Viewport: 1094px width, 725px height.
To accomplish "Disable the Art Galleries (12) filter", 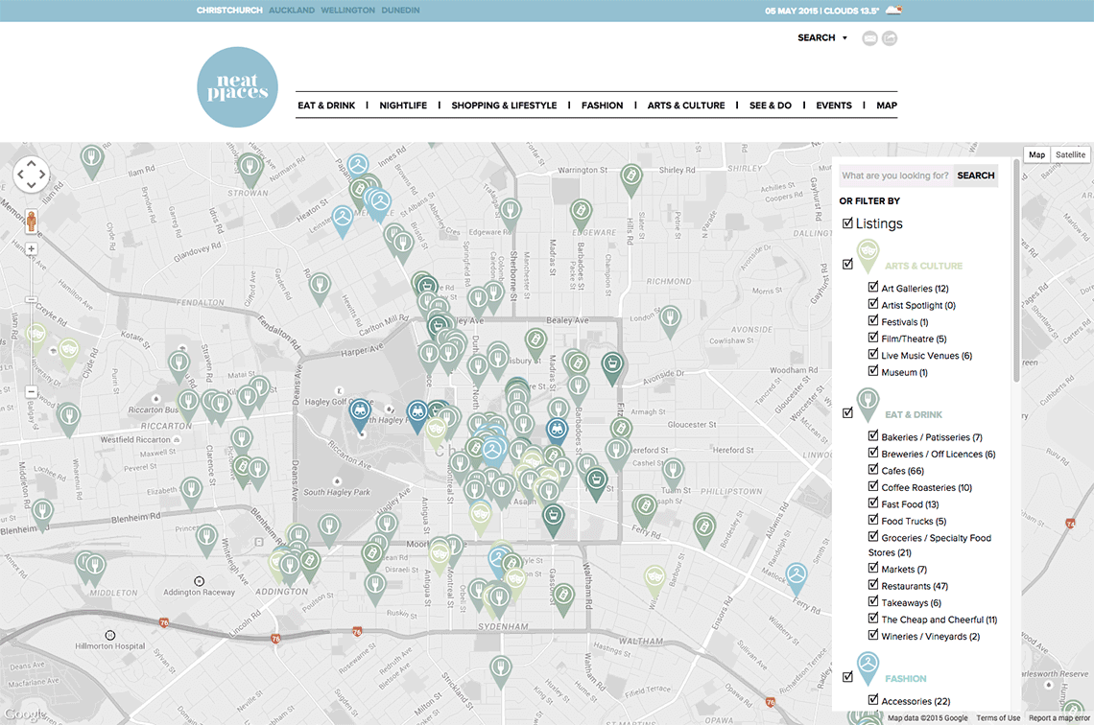I will (873, 288).
